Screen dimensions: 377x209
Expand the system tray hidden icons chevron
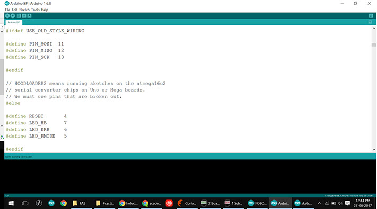coord(320,203)
